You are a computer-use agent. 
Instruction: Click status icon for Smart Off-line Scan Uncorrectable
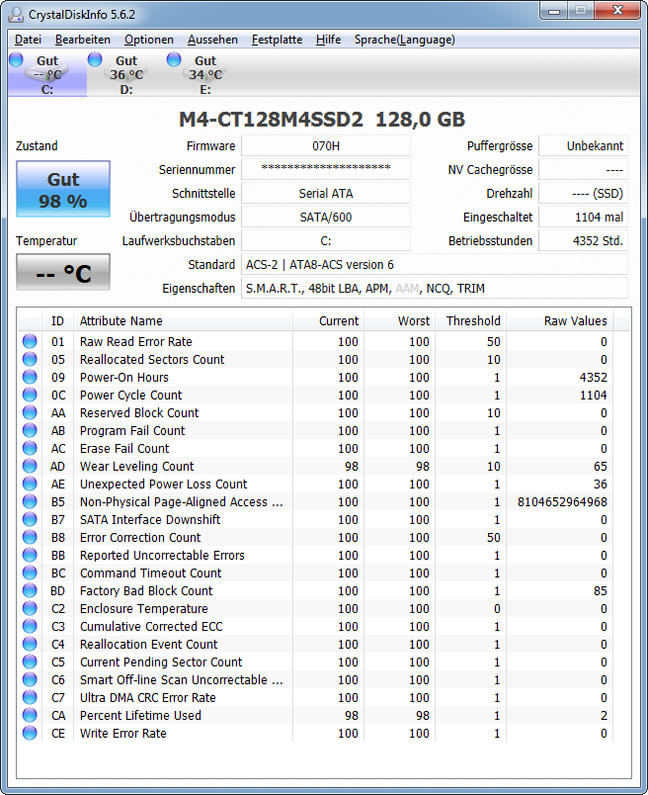tap(30, 679)
